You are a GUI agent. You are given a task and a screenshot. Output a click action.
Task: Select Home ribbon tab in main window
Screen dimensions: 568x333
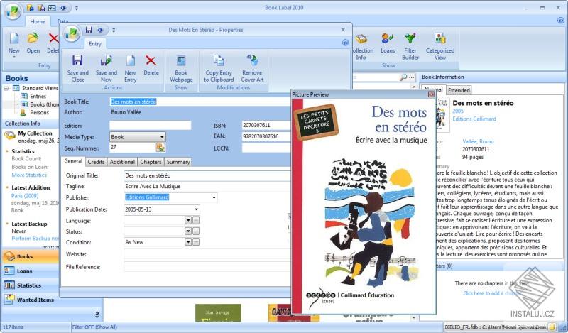pos(38,22)
